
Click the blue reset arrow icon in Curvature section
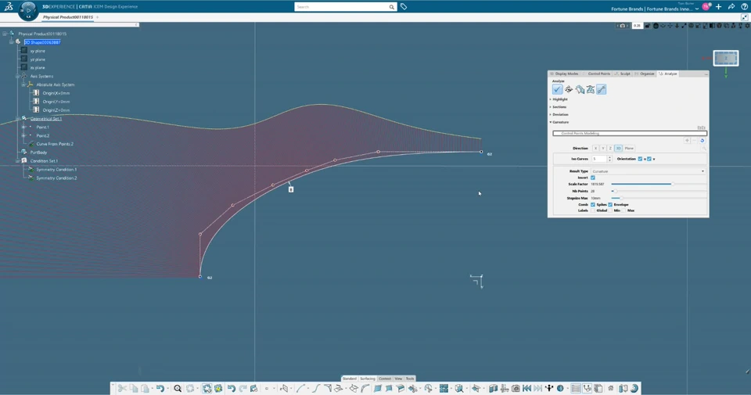(x=702, y=141)
